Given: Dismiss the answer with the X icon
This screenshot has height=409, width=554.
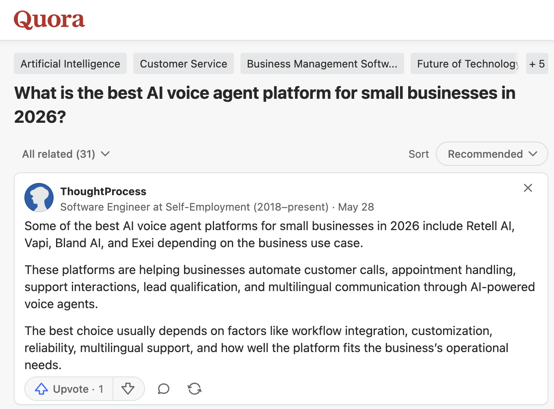Looking at the screenshot, I should [x=528, y=188].
